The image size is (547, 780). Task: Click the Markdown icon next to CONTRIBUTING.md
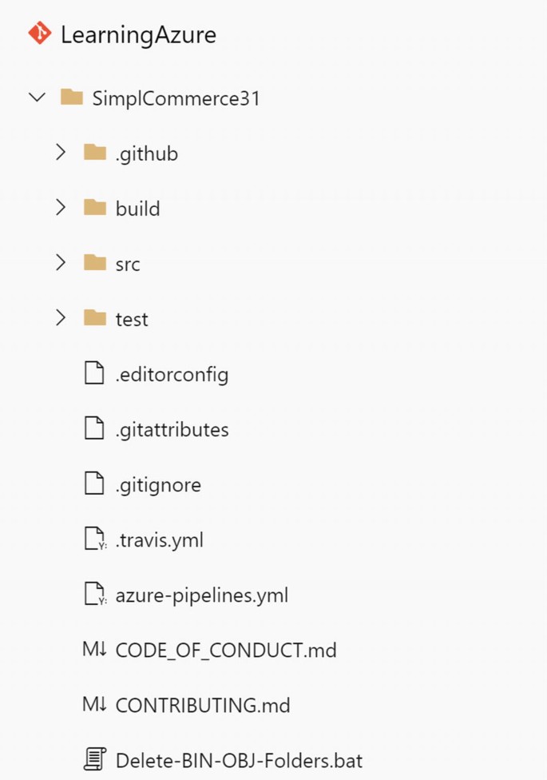[x=93, y=704]
